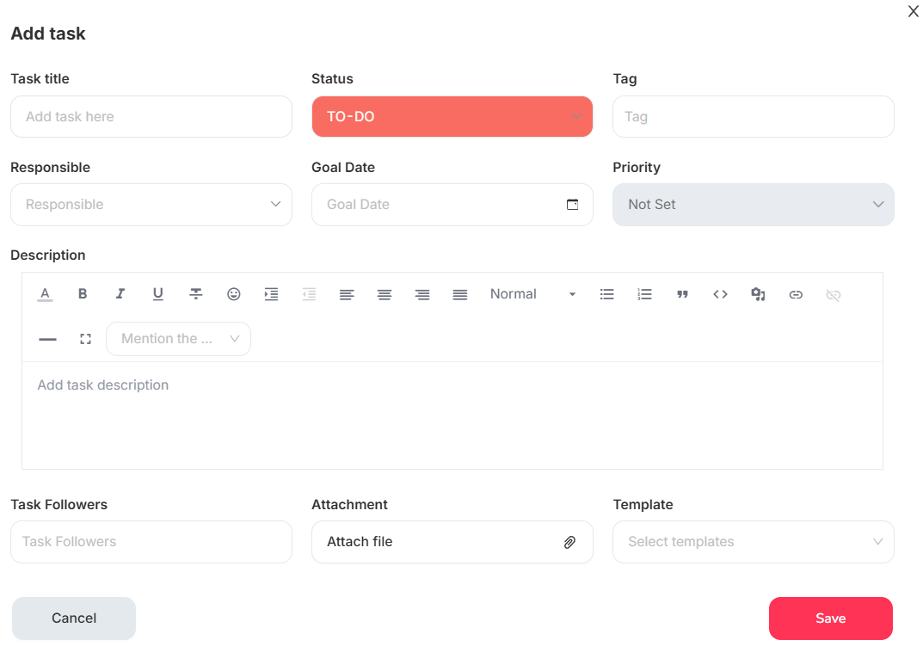This screenshot has width=923, height=646.
Task: Insert a blockquote in the description
Action: coord(683,294)
